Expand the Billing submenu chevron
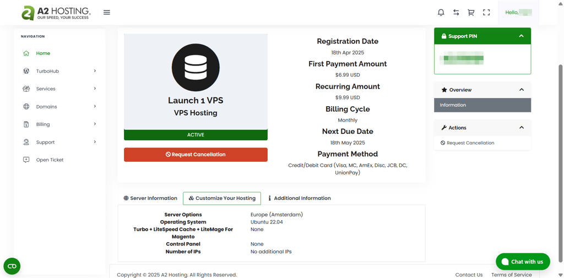Viewport: 564px width, 278px height. (x=95, y=124)
